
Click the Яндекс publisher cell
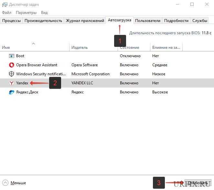tap(78, 92)
